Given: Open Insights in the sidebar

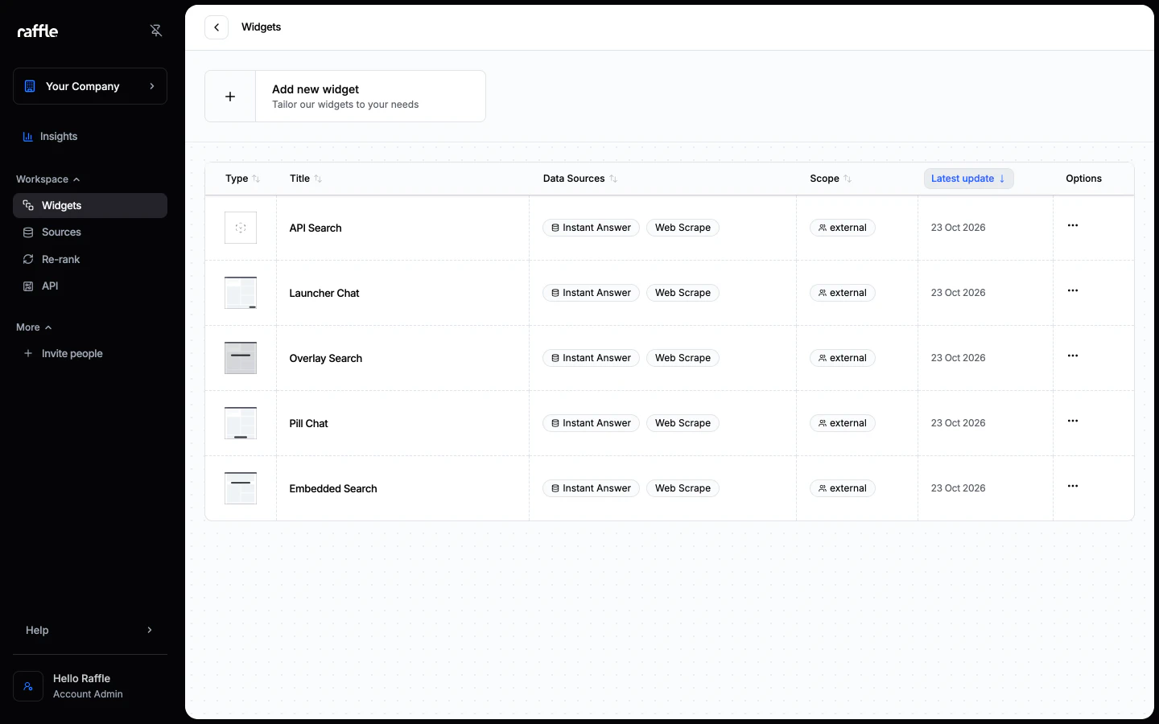Looking at the screenshot, I should pos(90,137).
